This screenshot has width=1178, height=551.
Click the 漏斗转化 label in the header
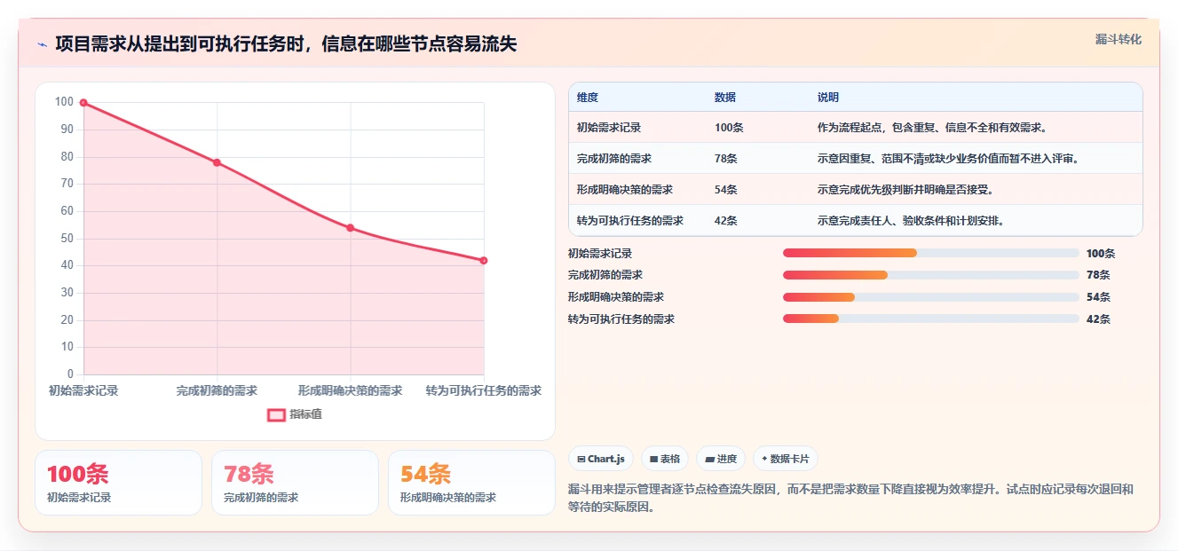click(x=1118, y=40)
